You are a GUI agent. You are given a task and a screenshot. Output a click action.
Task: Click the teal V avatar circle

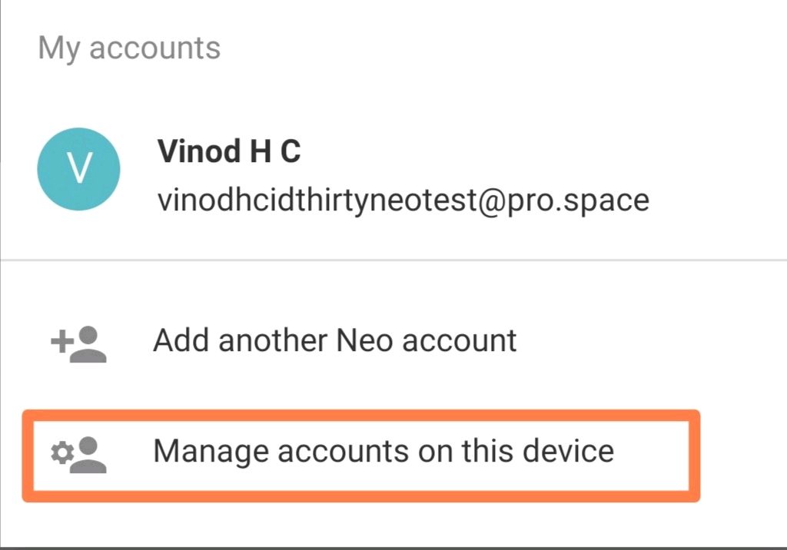click(x=79, y=169)
